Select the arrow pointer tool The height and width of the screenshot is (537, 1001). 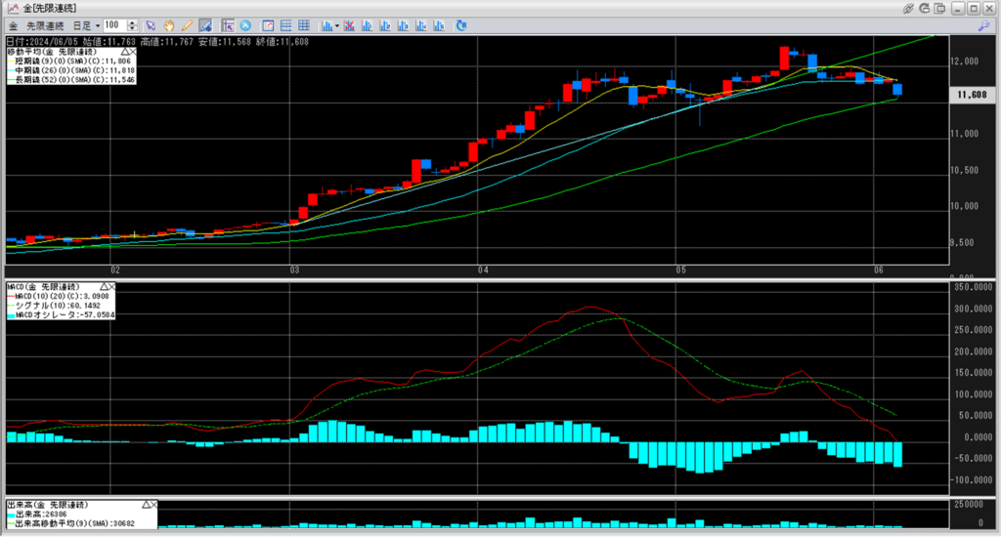(151, 24)
